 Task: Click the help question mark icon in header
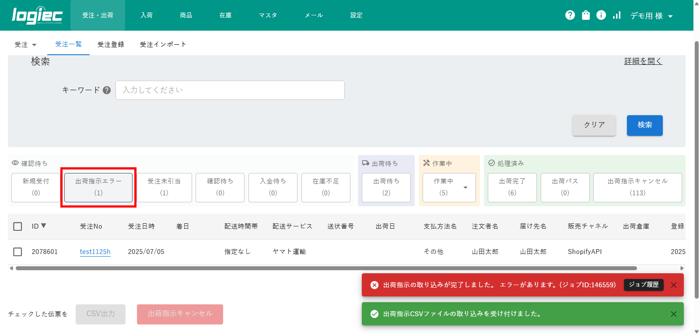pyautogui.click(x=570, y=15)
